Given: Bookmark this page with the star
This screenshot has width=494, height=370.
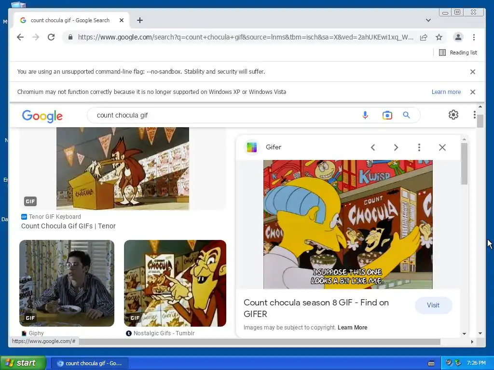Looking at the screenshot, I should pyautogui.click(x=439, y=37).
